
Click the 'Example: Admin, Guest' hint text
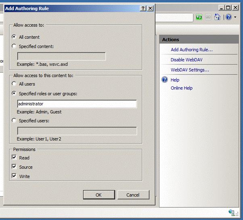[x=39, y=112]
